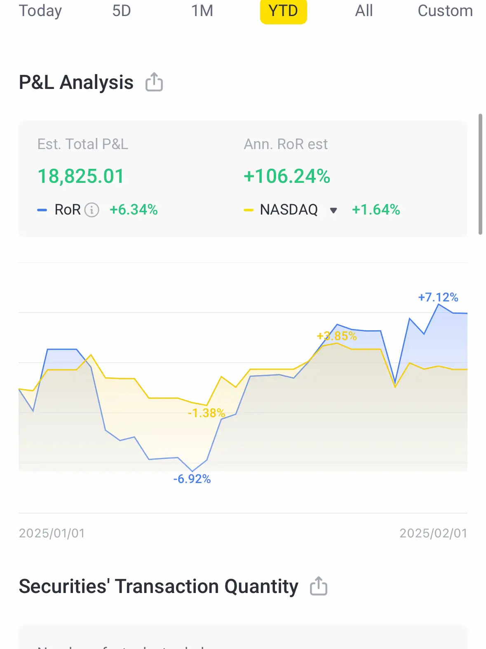Open RoR info tooltip icon
This screenshot has height=649, width=486.
[x=92, y=210]
